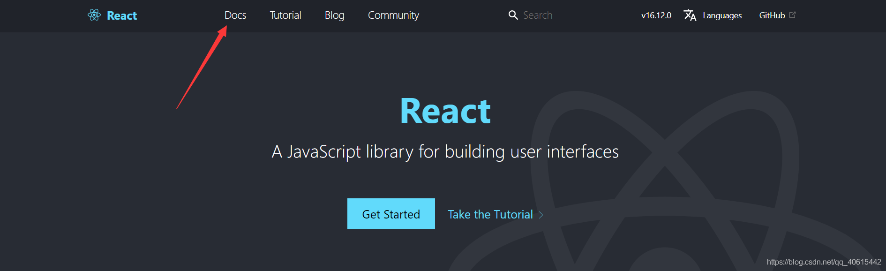Click the JavaScript library tagline text
This screenshot has height=271, width=886.
[x=445, y=152]
